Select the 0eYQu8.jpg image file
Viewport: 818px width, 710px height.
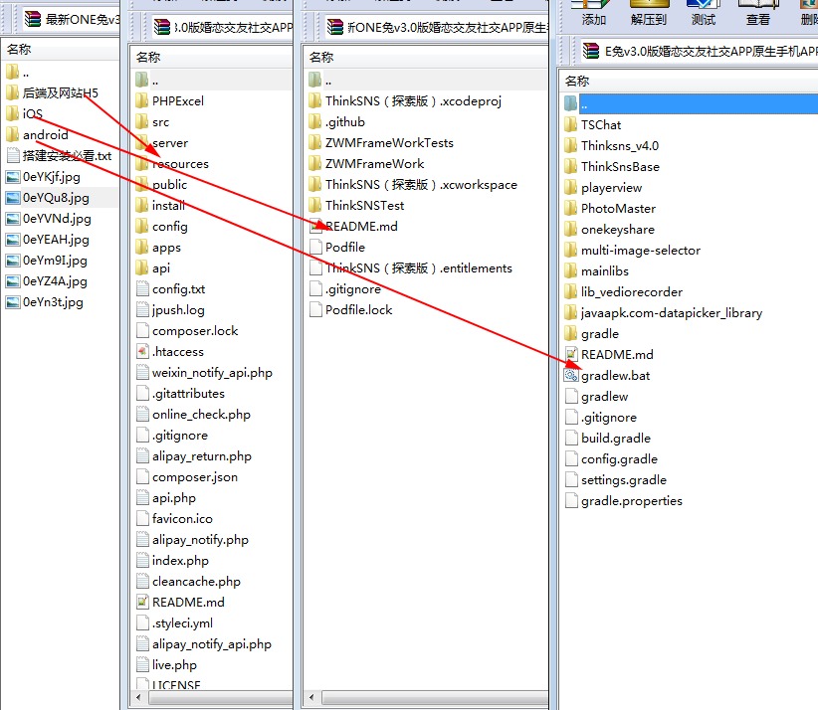click(56, 198)
